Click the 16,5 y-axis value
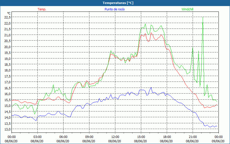Screen dimensions: 230x144 click(7, 88)
